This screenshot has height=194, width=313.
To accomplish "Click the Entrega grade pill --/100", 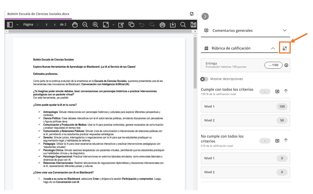I will tap(273, 65).
